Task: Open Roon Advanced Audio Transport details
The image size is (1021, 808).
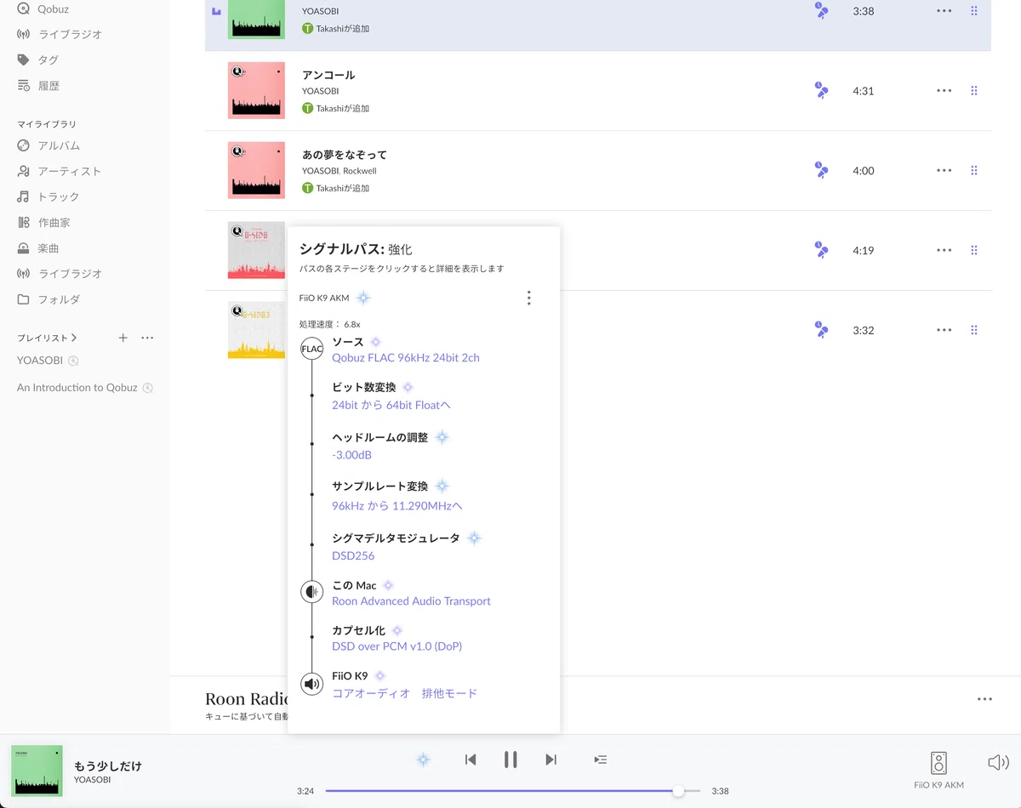Action: coord(411,600)
